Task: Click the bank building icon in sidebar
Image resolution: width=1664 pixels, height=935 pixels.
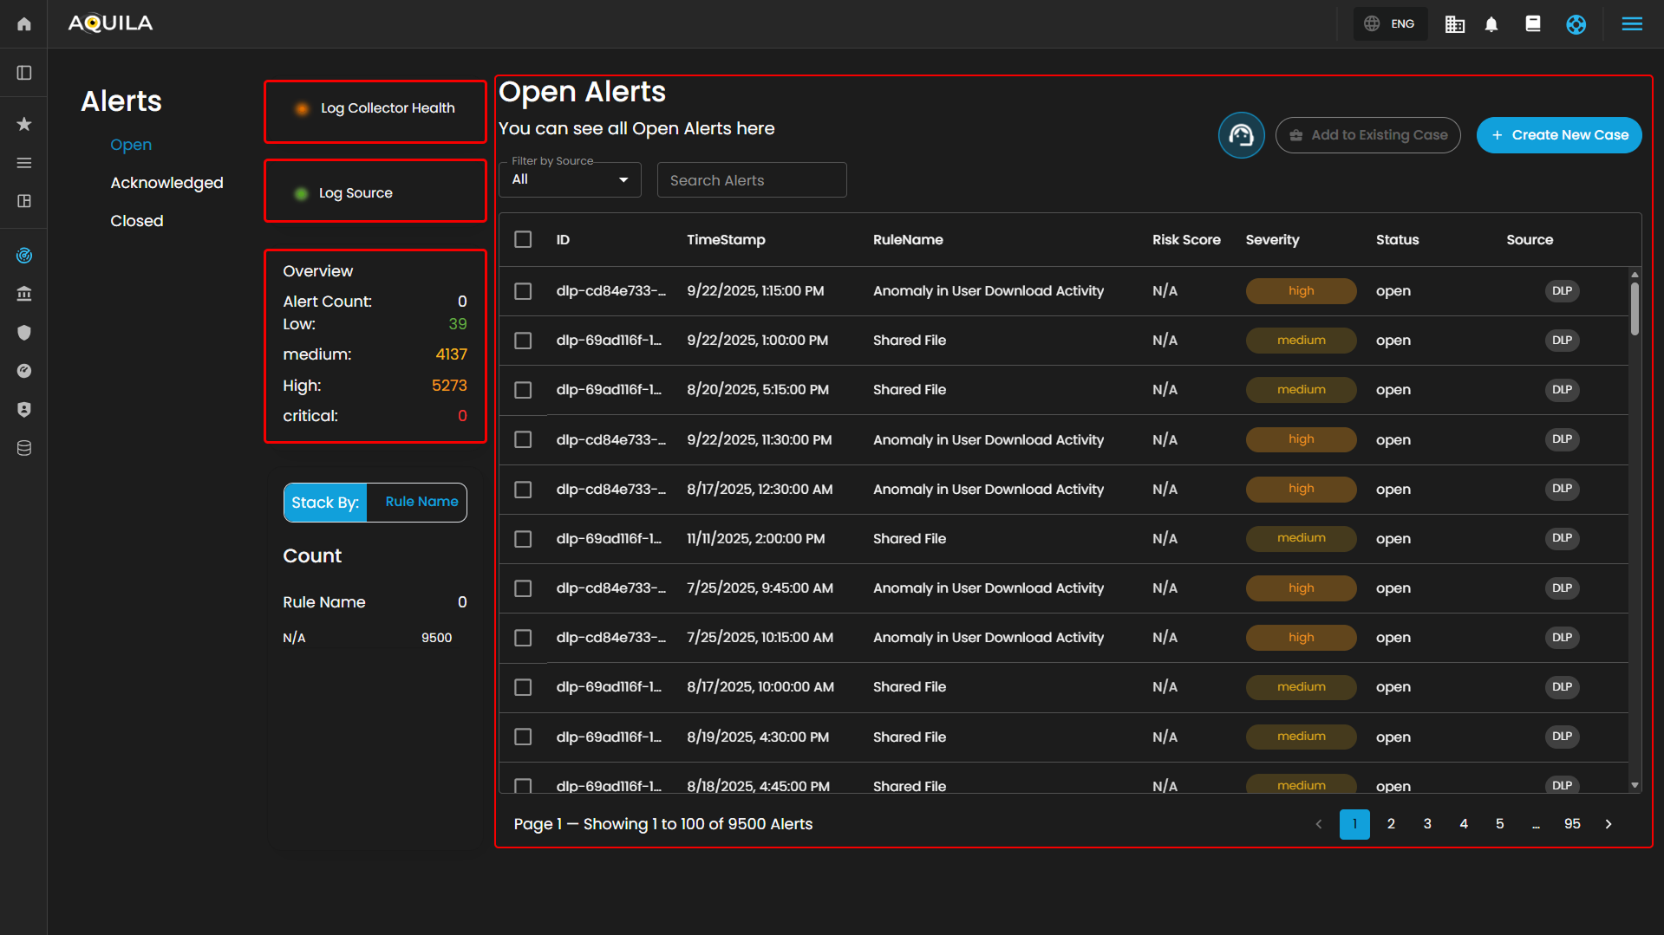Action: point(24,294)
